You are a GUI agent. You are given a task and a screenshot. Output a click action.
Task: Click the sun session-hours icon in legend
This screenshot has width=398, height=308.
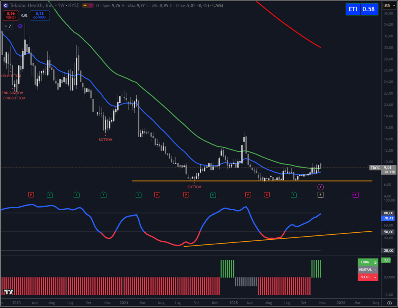85,5
